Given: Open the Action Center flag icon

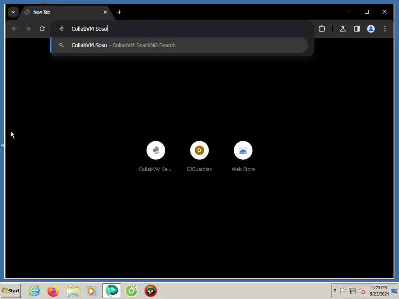Looking at the screenshot, I should pyautogui.click(x=343, y=290).
